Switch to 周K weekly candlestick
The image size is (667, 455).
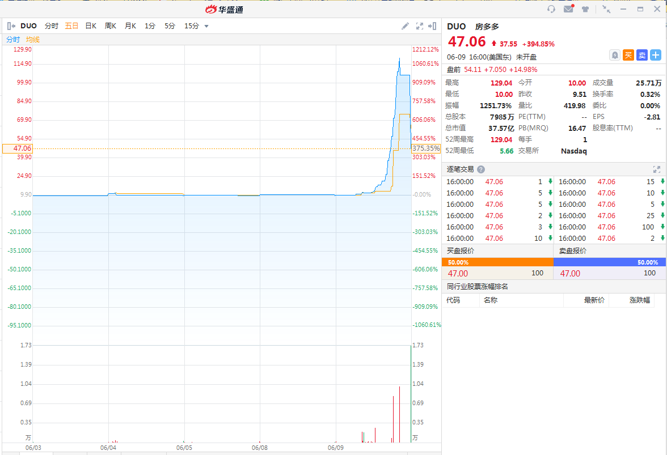click(x=111, y=26)
